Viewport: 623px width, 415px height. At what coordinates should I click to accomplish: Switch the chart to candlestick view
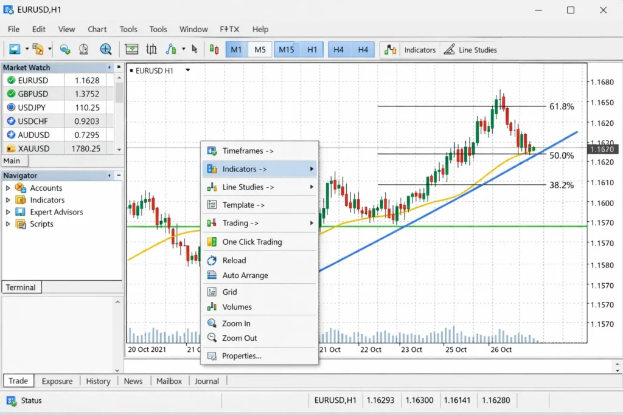point(150,49)
